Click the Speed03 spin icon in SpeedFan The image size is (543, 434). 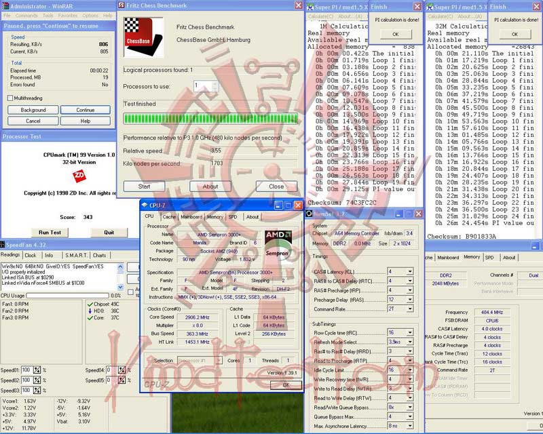coord(37,390)
